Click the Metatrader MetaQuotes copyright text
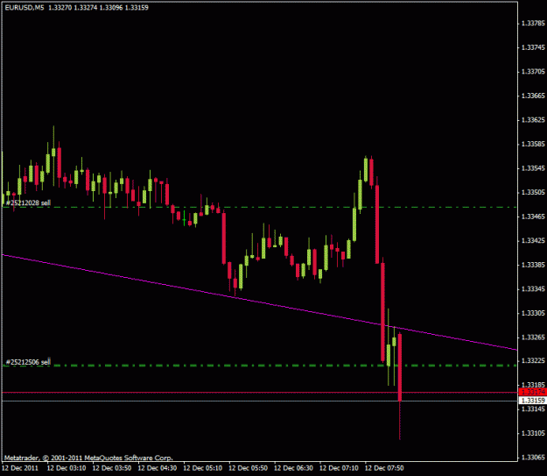547x476 pixels. click(x=88, y=458)
